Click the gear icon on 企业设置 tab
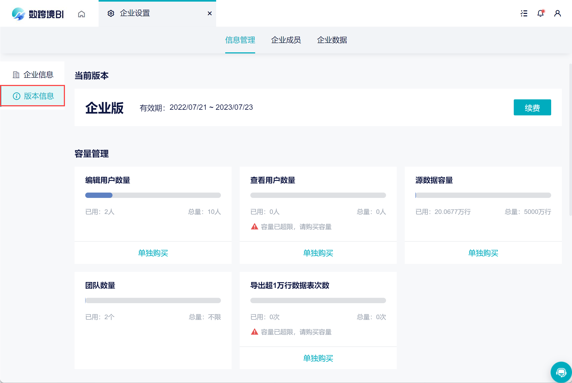Screen dimensions: 572x383 pyautogui.click(x=111, y=13)
